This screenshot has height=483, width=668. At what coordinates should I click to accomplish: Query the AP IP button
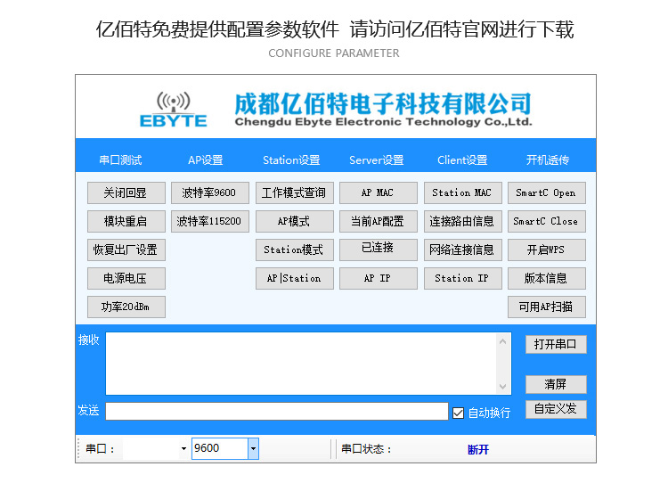(x=379, y=278)
